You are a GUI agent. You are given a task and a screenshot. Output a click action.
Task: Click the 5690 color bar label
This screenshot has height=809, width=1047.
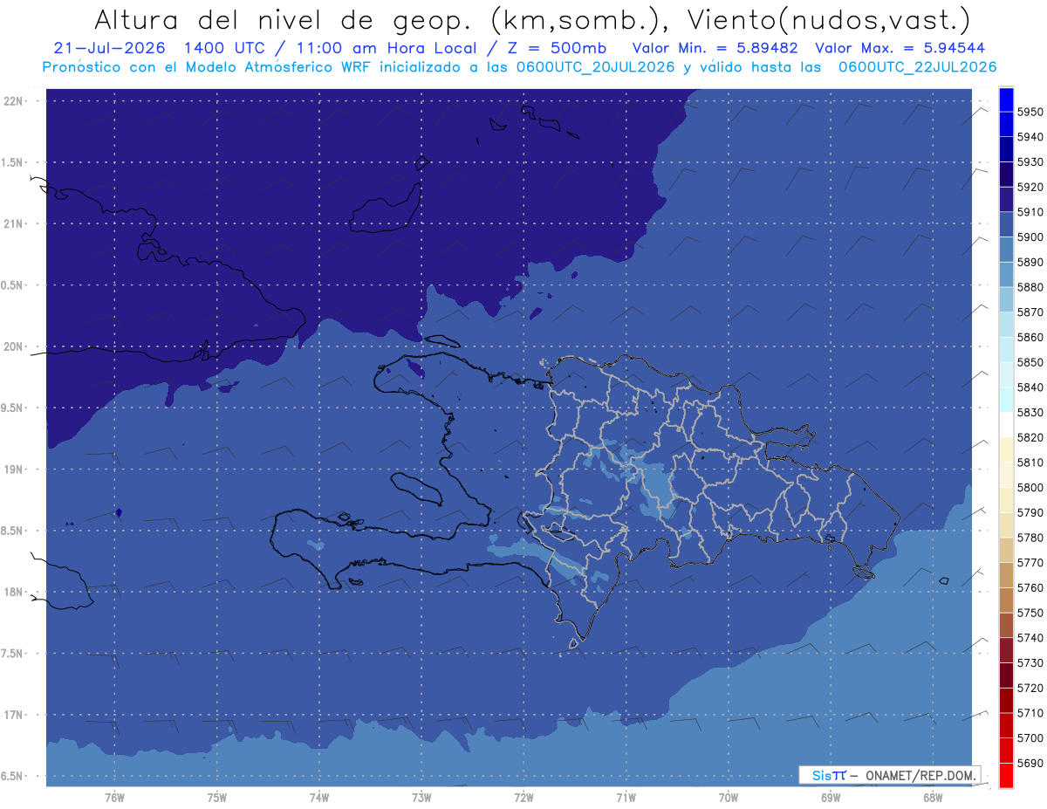click(x=1030, y=763)
